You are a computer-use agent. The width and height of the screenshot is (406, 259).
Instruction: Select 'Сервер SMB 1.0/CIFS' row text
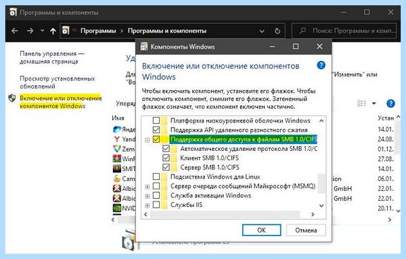click(x=210, y=167)
